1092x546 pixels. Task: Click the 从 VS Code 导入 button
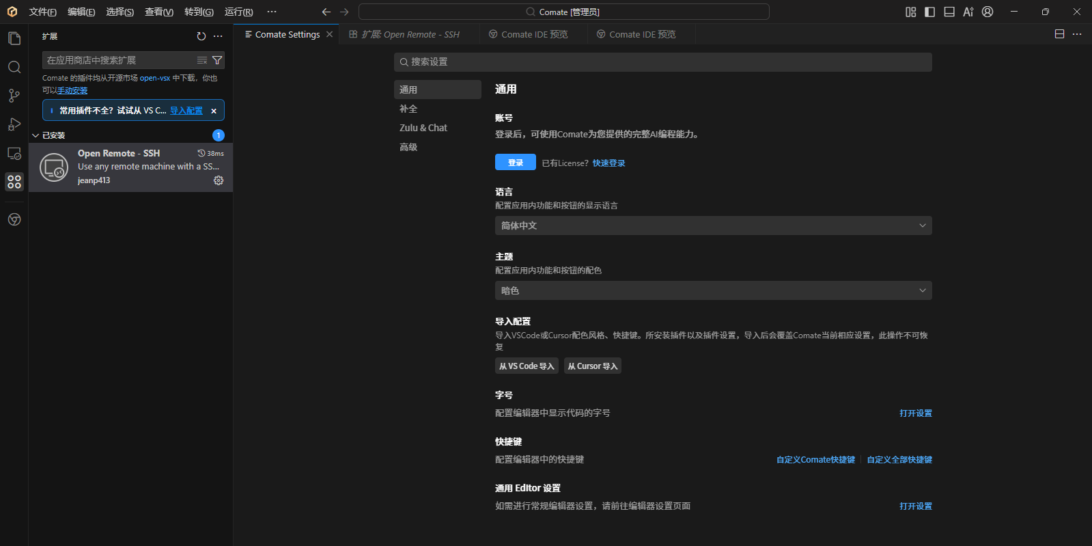point(527,366)
